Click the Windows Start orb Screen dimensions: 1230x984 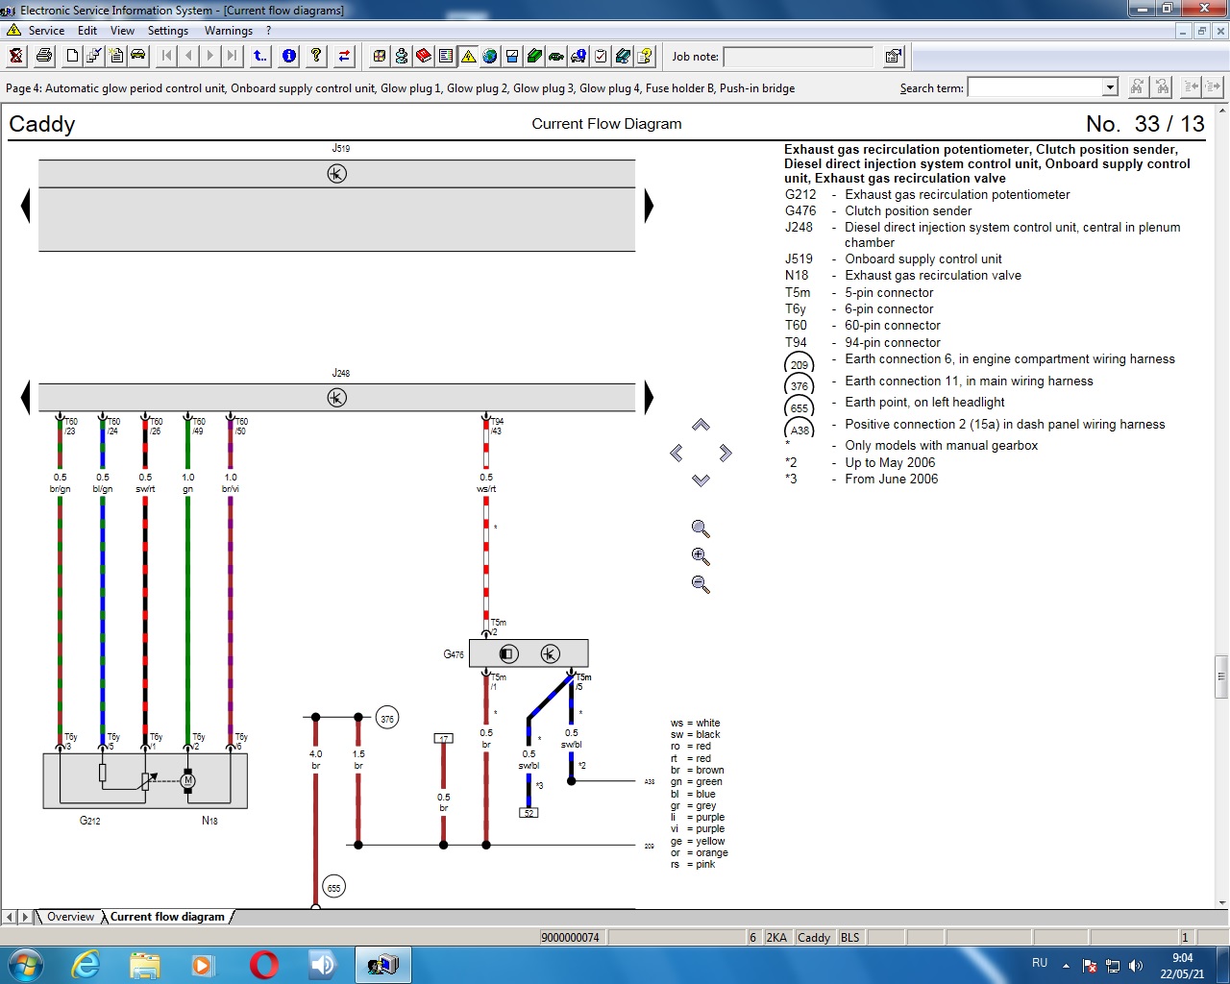[24, 964]
